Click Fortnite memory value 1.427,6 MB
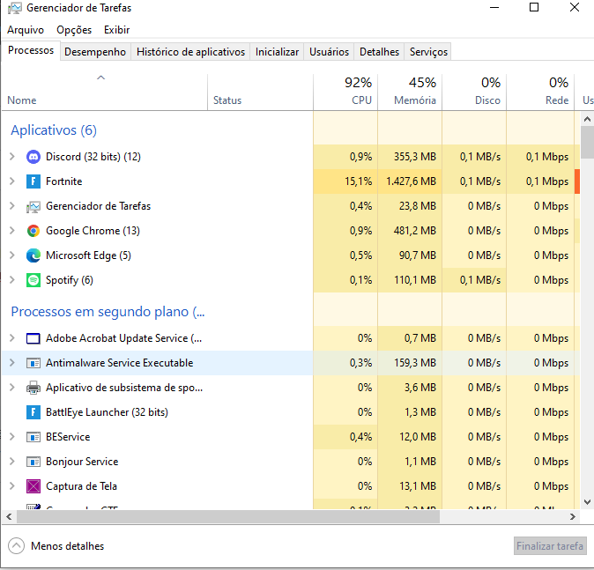 click(411, 181)
